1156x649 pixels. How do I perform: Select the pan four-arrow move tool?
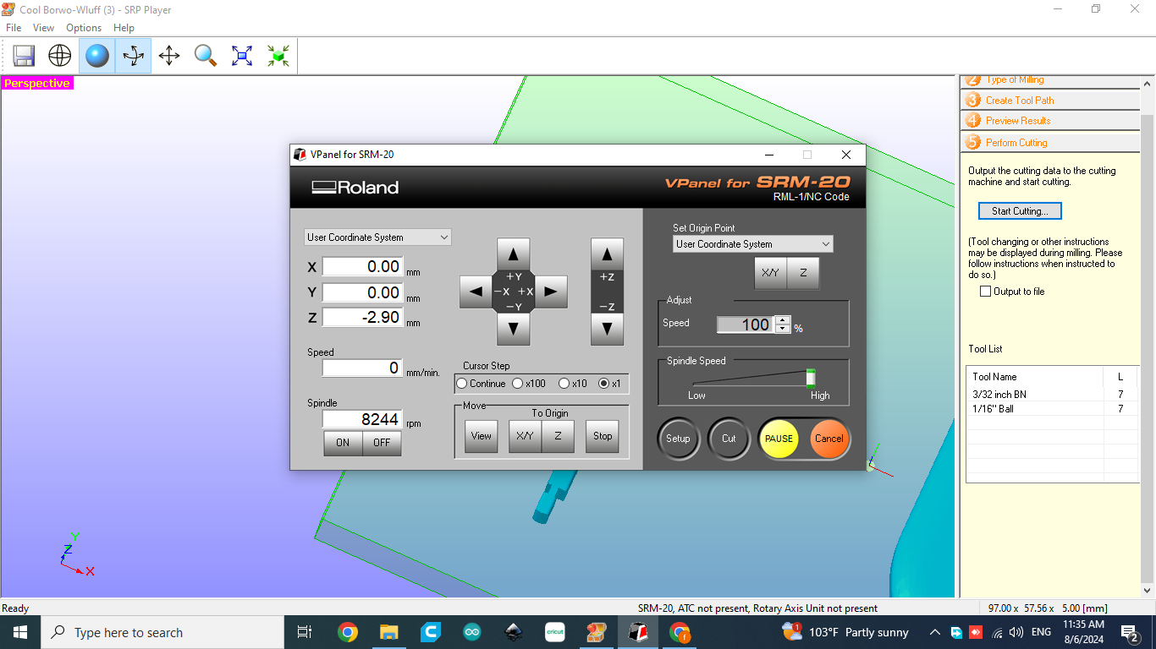click(x=169, y=56)
